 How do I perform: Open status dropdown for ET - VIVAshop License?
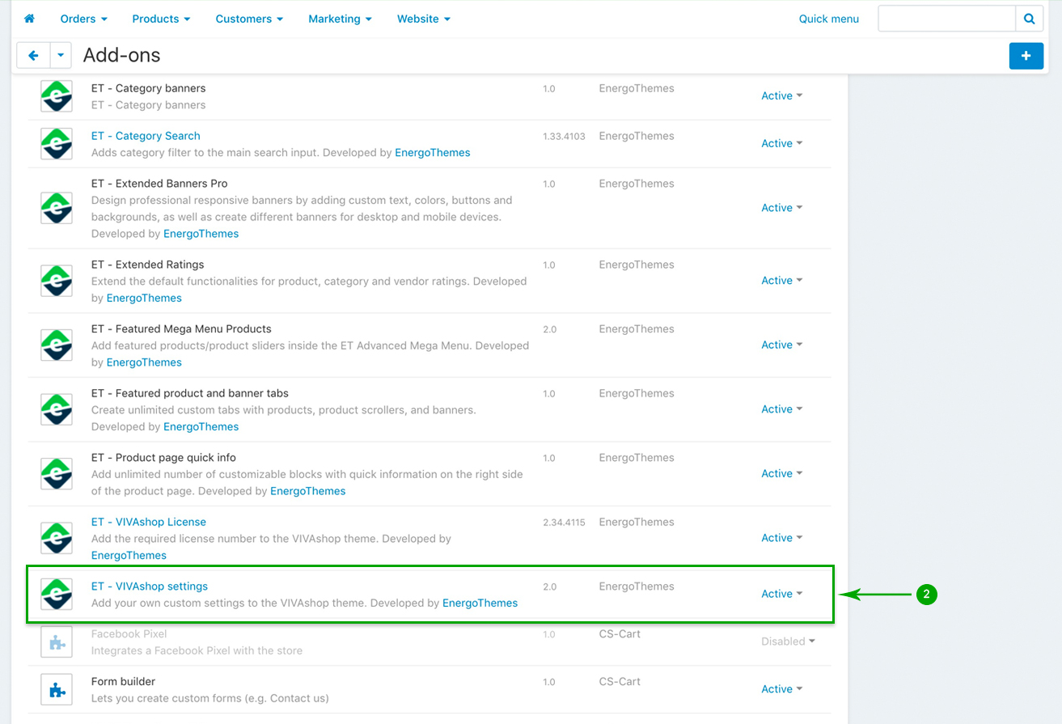tap(781, 538)
